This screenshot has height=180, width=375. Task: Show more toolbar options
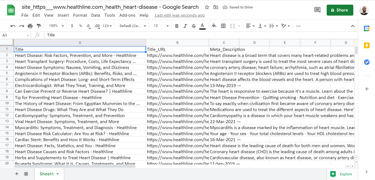coord(298,26)
